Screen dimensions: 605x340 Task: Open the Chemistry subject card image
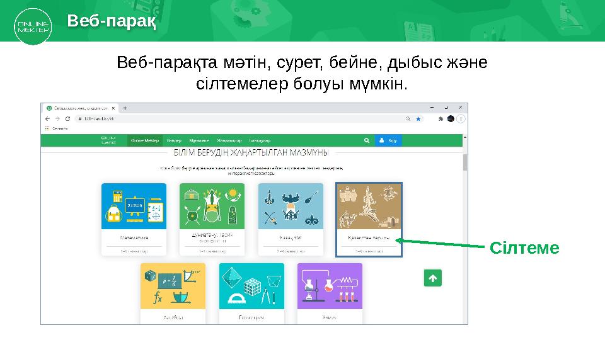pyautogui.click(x=330, y=286)
